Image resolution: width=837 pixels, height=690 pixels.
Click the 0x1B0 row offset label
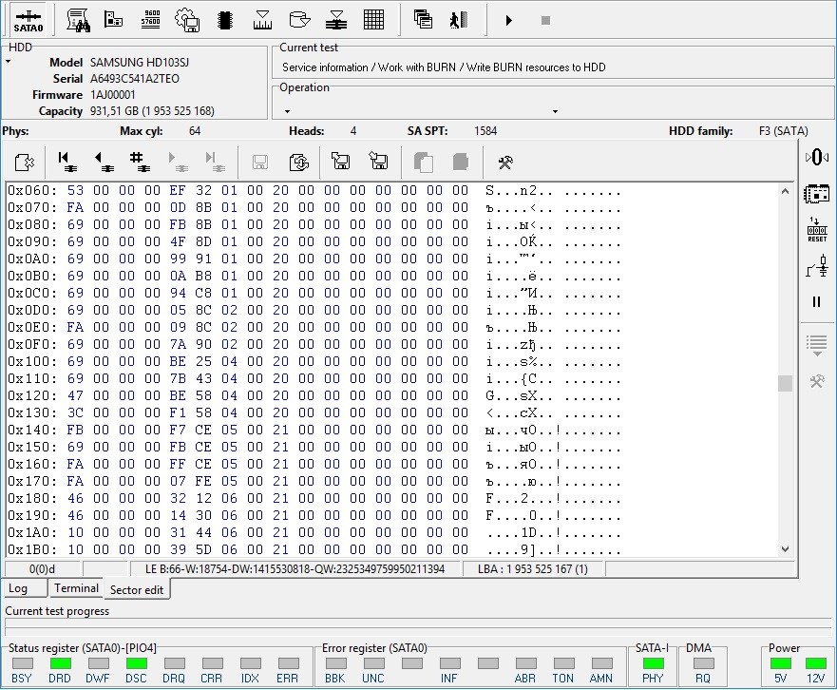(x=32, y=549)
